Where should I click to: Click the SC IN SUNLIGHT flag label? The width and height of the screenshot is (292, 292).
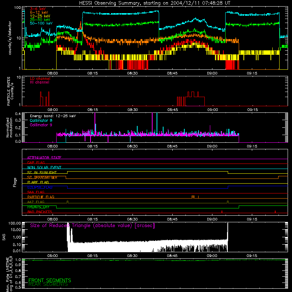tap(42, 172)
